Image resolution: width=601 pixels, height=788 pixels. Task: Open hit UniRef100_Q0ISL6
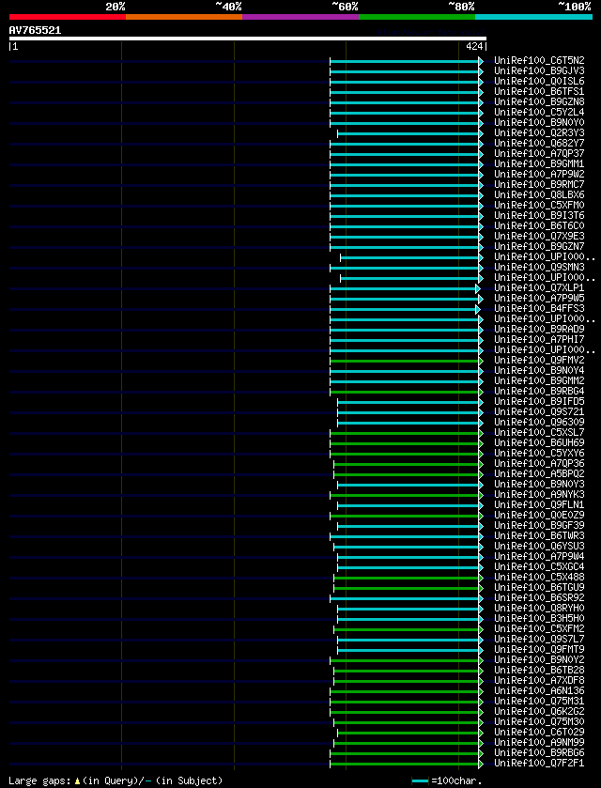pyautogui.click(x=539, y=82)
